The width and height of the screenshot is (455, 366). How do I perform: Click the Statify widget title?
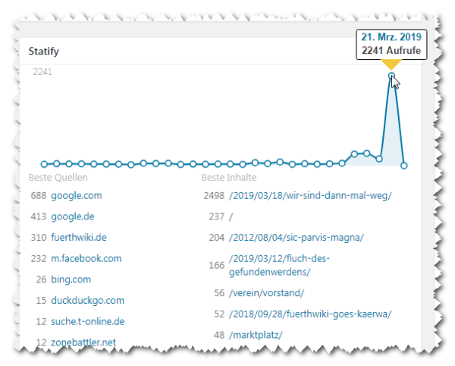pos(43,51)
